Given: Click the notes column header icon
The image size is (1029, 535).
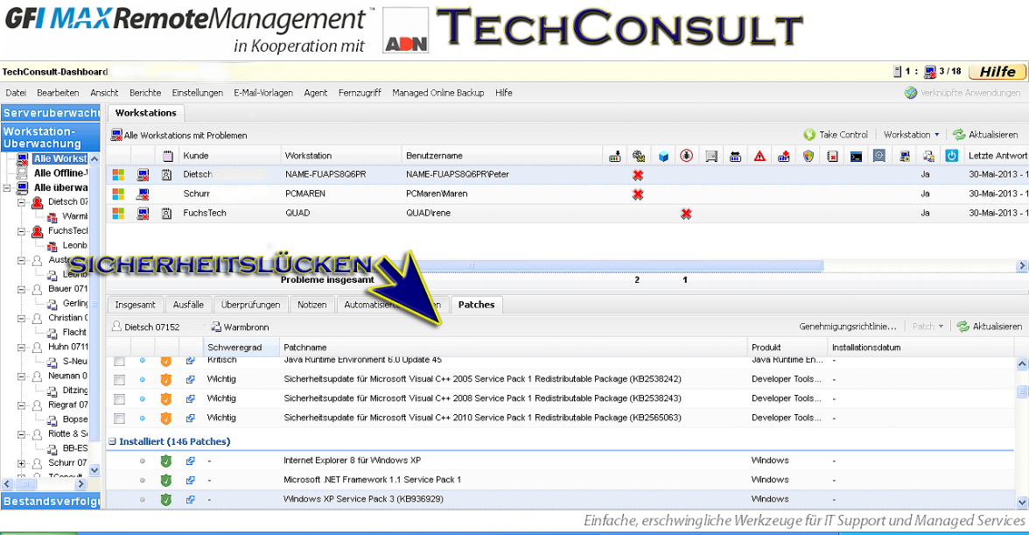Looking at the screenshot, I should click(167, 156).
